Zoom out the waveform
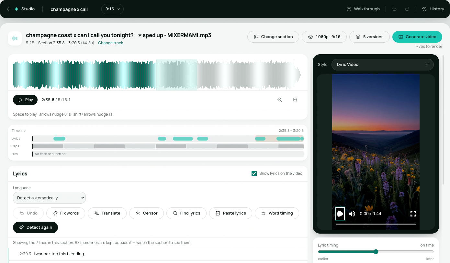450x263 pixels. point(280,100)
